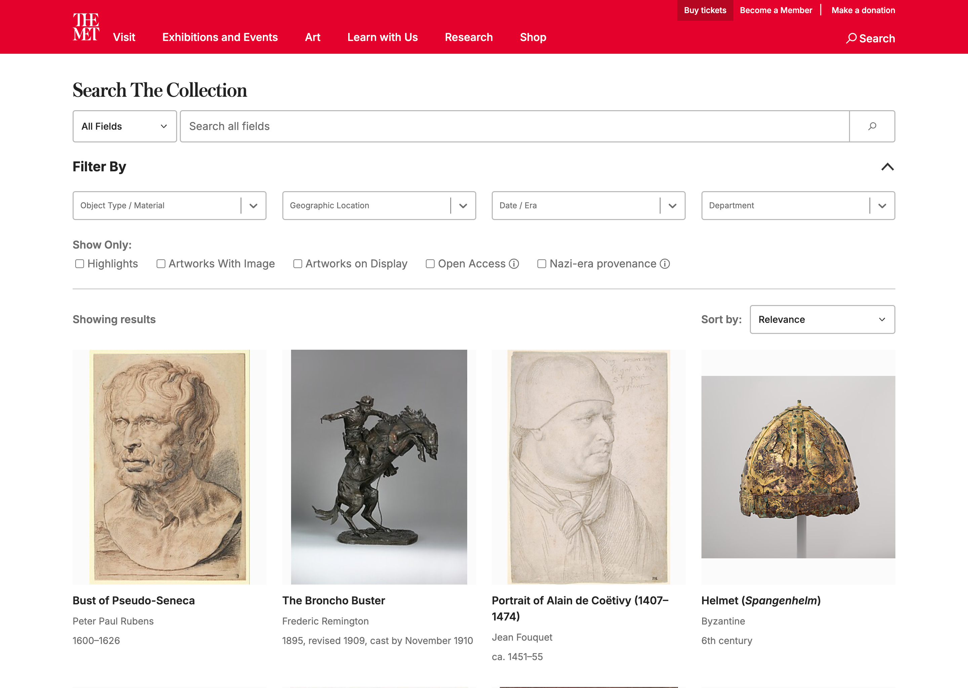Click the Buy tickets button
The height and width of the screenshot is (688, 968).
[705, 10]
